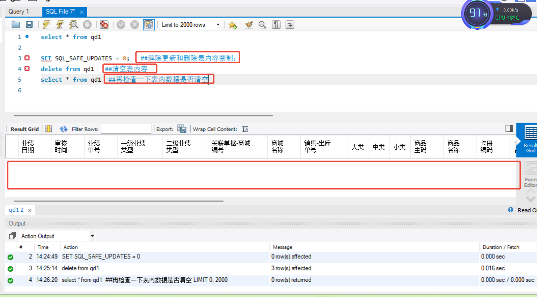537x297 pixels.
Task: Click the 商品主码 column header
Action: pyautogui.click(x=427, y=147)
